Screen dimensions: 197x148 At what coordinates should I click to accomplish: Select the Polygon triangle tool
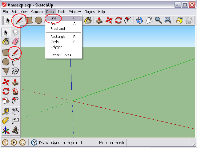(6, 71)
